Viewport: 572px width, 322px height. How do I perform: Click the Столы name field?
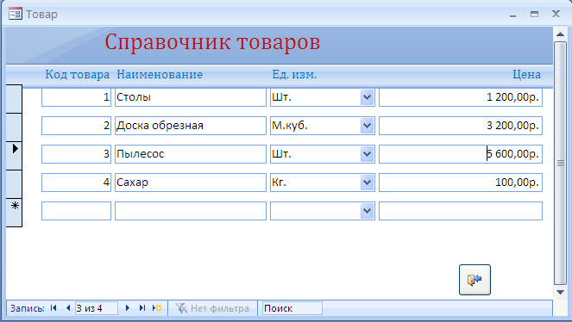pyautogui.click(x=191, y=97)
